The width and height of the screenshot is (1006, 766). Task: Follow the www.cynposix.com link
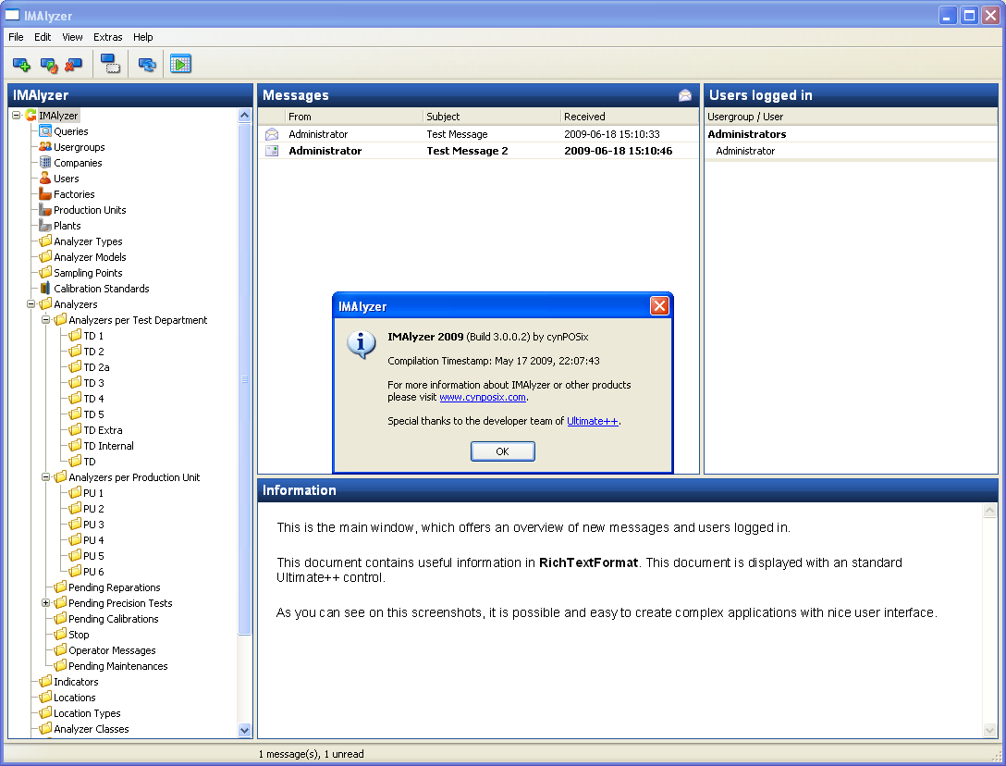point(482,397)
